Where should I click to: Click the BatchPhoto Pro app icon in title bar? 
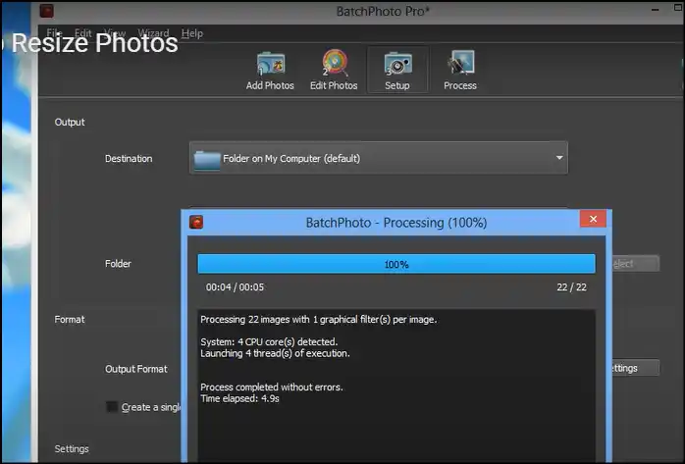[46, 11]
